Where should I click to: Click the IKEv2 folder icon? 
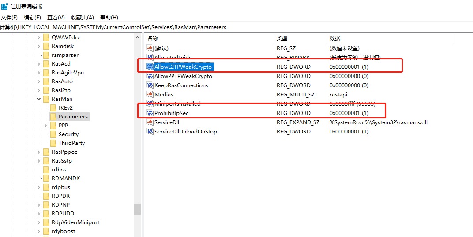click(x=53, y=108)
